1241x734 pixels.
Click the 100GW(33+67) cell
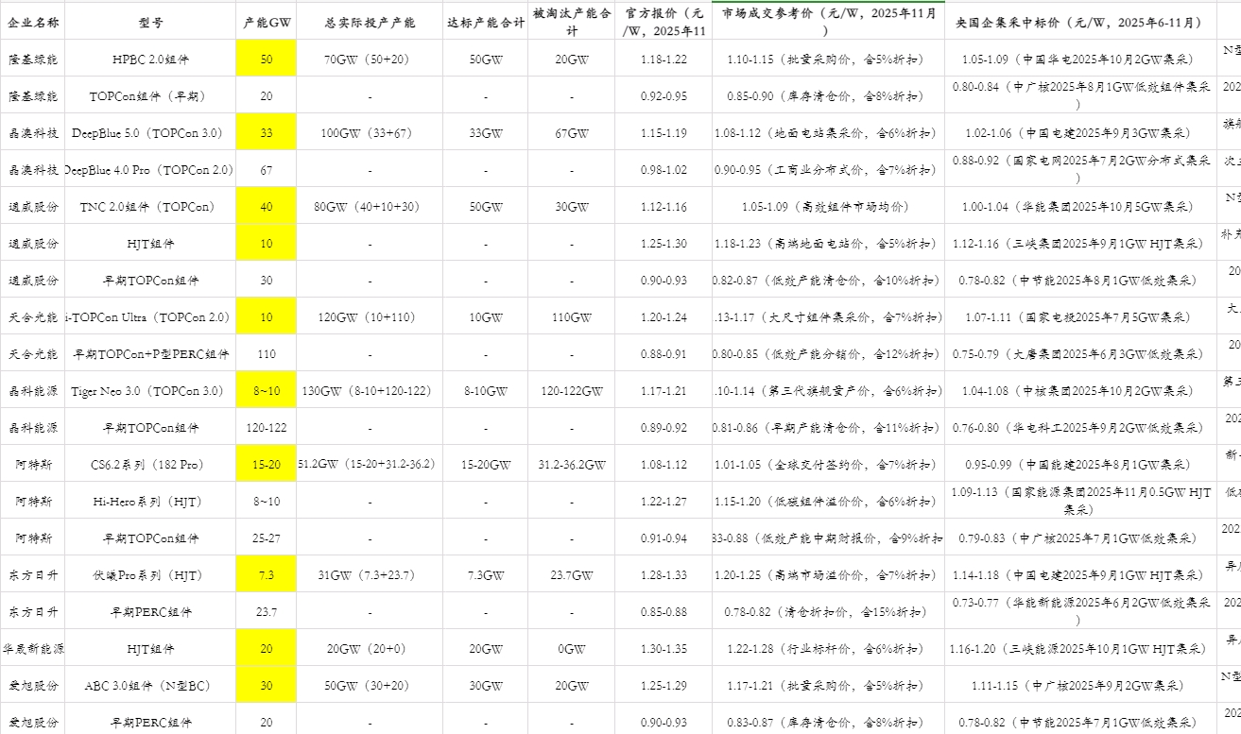tap(370, 132)
